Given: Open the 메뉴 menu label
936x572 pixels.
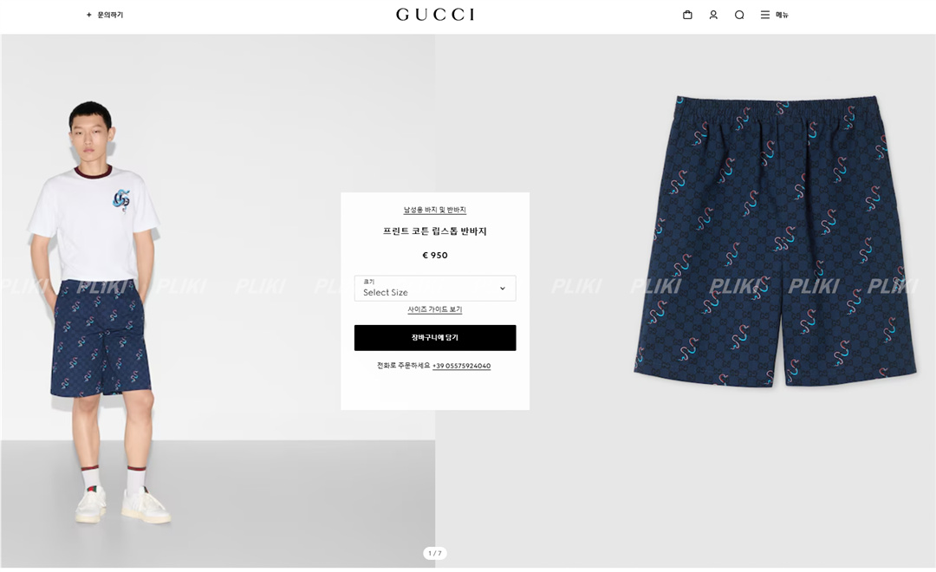Looking at the screenshot, I should [782, 15].
